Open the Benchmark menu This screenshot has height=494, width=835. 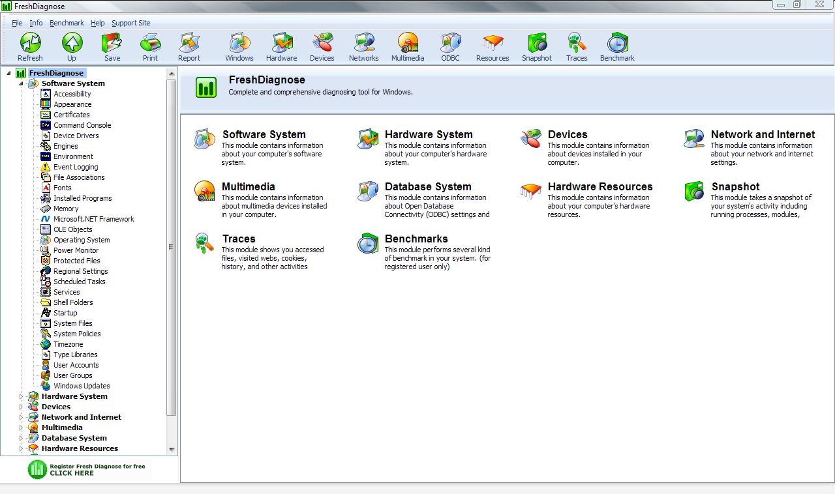(x=67, y=23)
